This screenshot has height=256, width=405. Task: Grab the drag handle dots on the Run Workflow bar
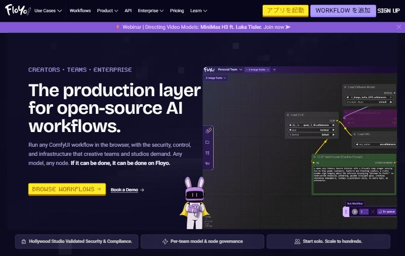point(346,211)
